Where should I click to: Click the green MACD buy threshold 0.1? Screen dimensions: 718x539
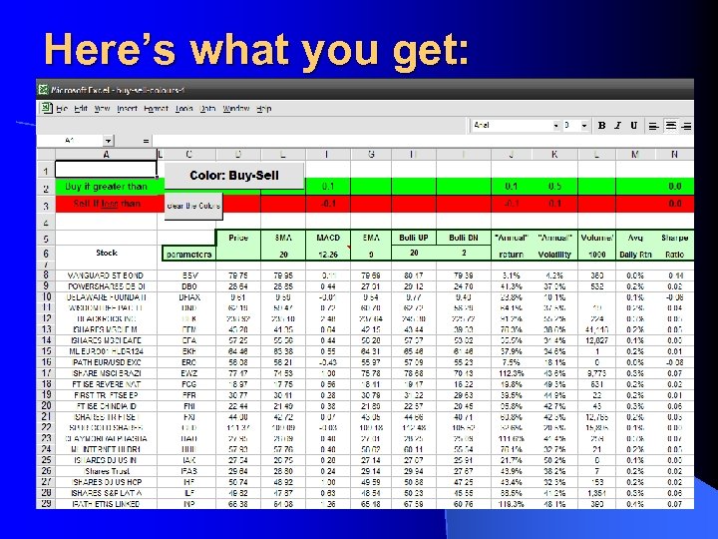click(x=328, y=187)
